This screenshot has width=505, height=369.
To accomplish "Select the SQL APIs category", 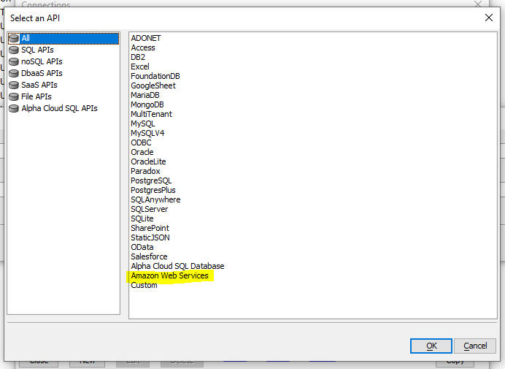I will pos(37,50).
